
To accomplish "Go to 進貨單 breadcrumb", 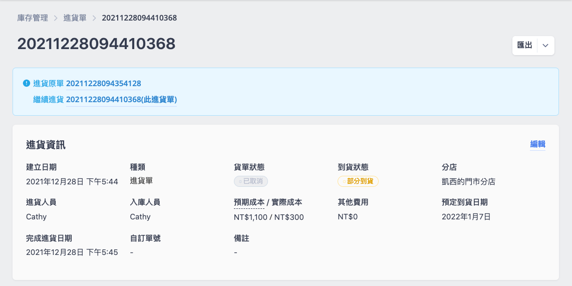I will tap(75, 18).
